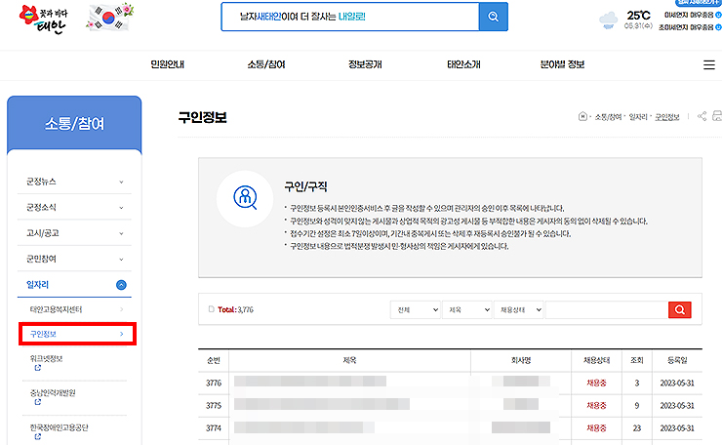The height and width of the screenshot is (445, 722).
Task: Click the Korean flag image
Action: point(109,17)
